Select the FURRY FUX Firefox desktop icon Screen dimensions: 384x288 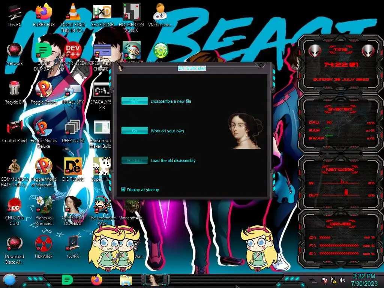(x=44, y=15)
